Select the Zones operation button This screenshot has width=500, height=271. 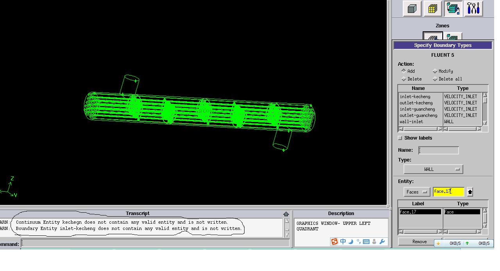pyautogui.click(x=453, y=9)
